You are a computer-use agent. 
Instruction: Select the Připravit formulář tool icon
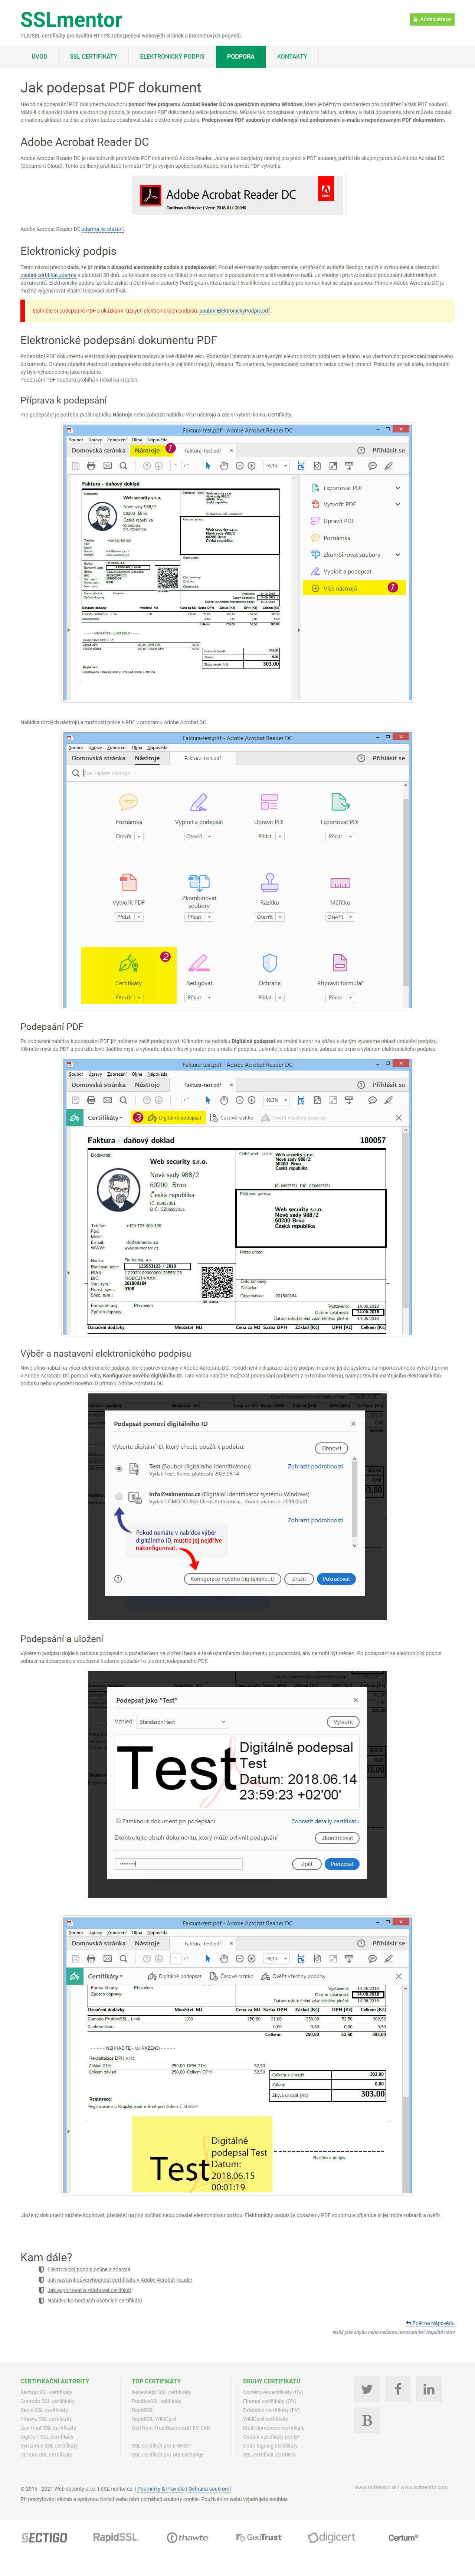340,963
